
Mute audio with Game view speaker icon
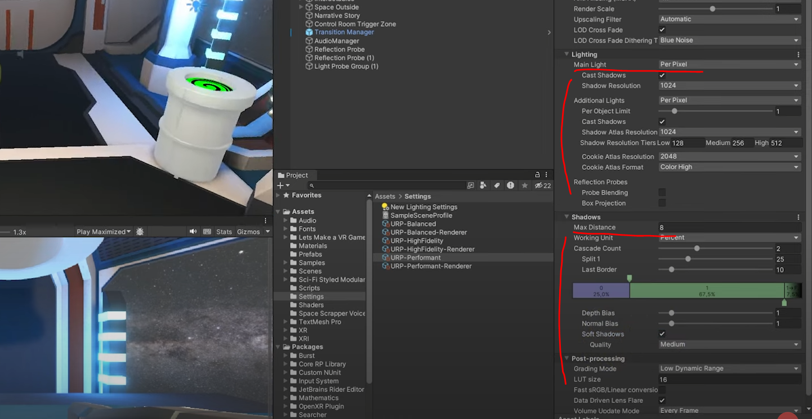point(193,232)
